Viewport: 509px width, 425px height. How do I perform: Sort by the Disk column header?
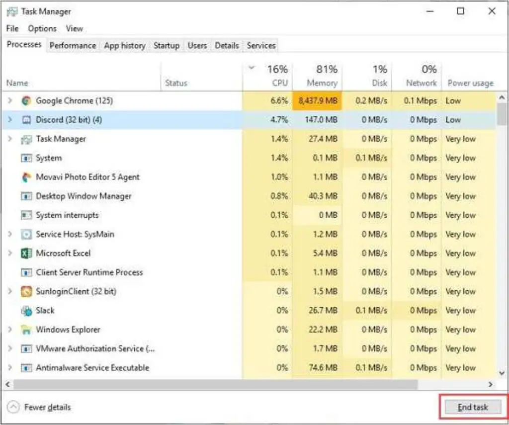point(367,76)
